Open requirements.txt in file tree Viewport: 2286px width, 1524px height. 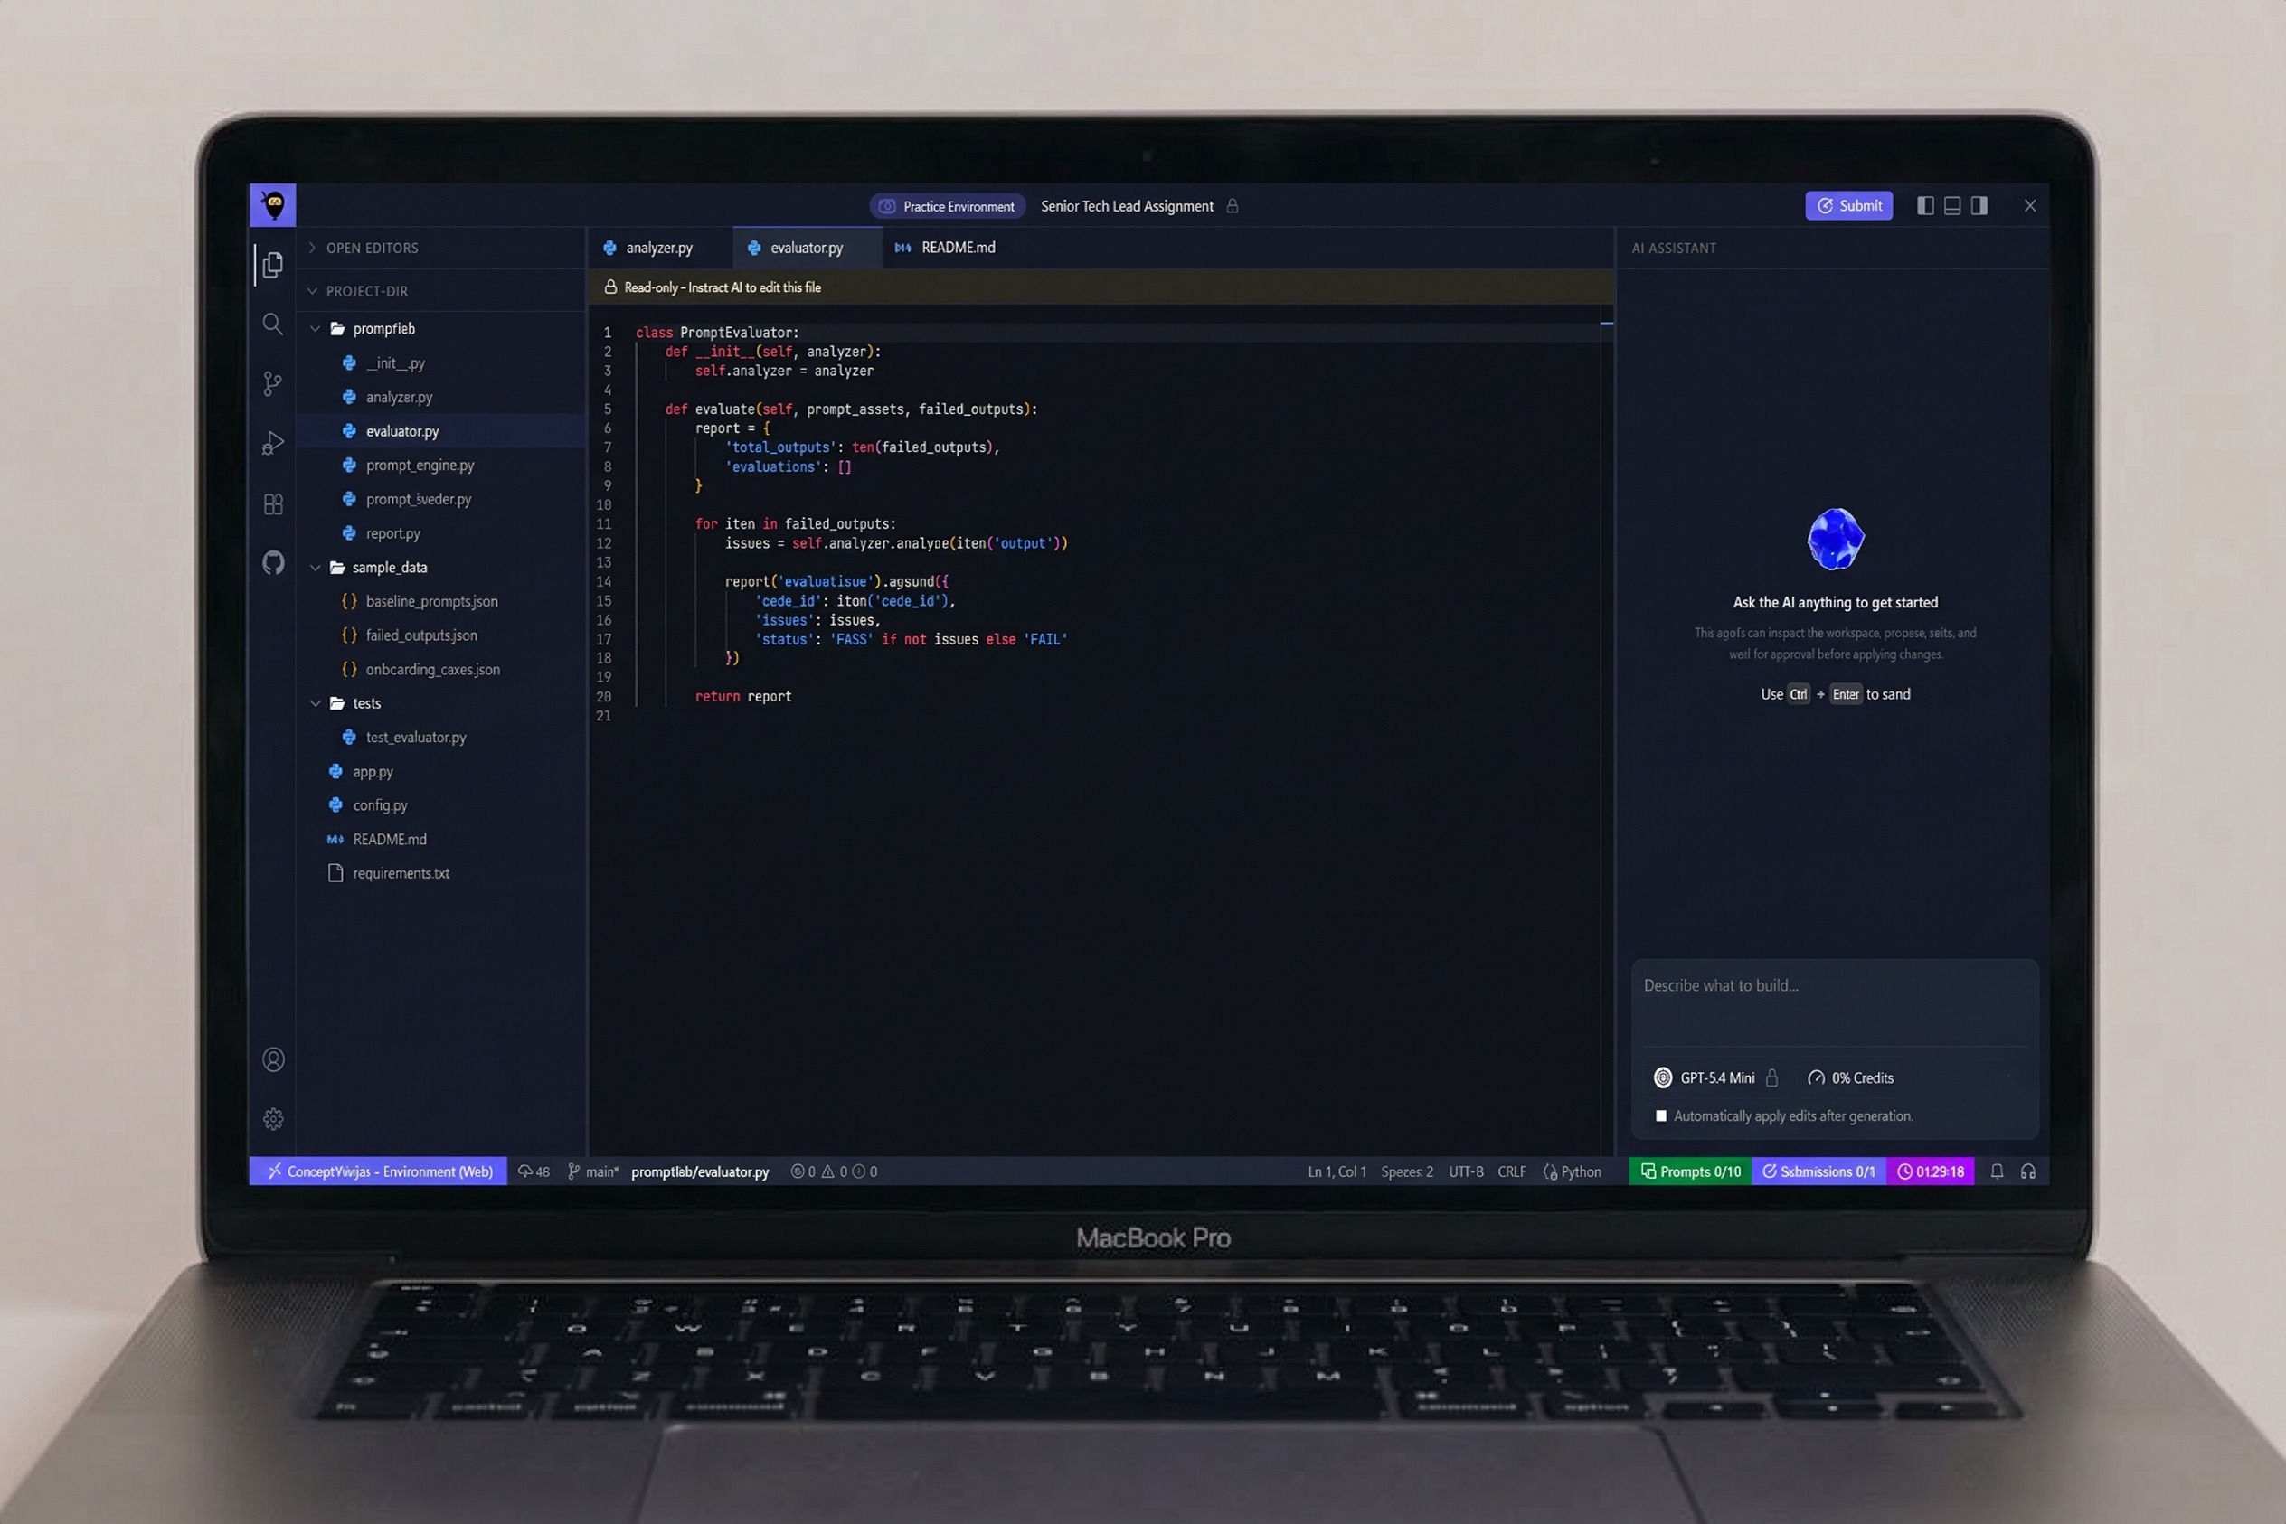tap(440, 873)
